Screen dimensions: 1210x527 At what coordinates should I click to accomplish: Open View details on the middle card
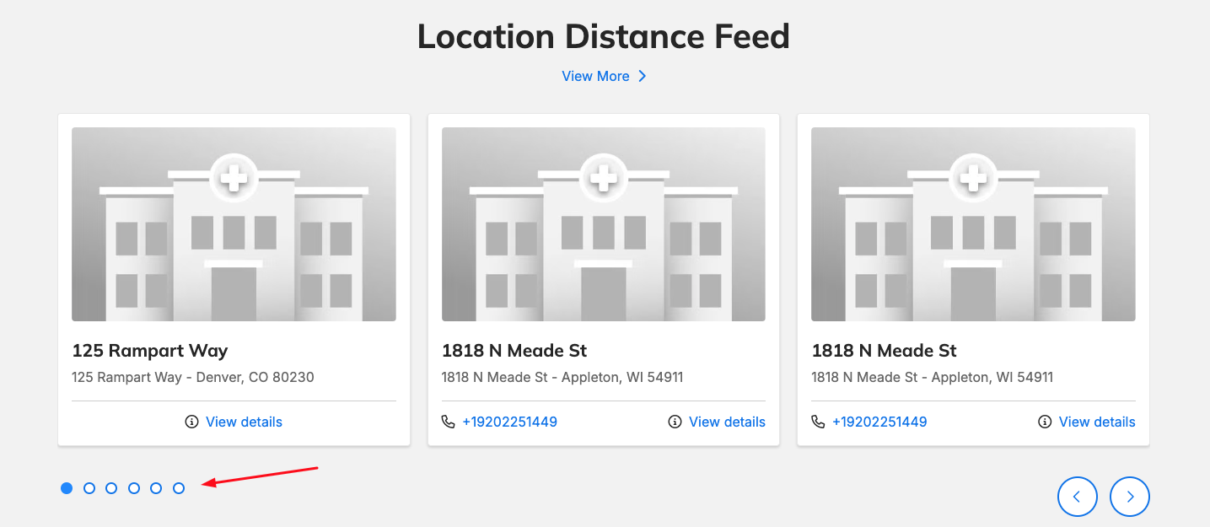point(727,422)
